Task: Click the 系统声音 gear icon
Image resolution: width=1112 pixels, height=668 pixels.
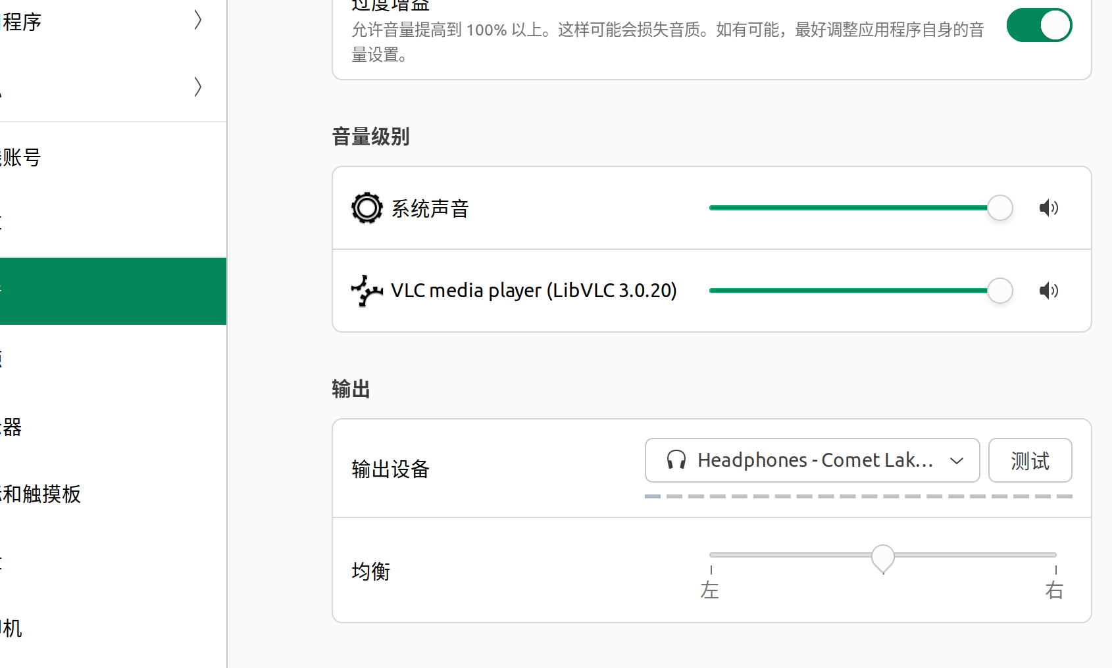Action: coord(366,208)
